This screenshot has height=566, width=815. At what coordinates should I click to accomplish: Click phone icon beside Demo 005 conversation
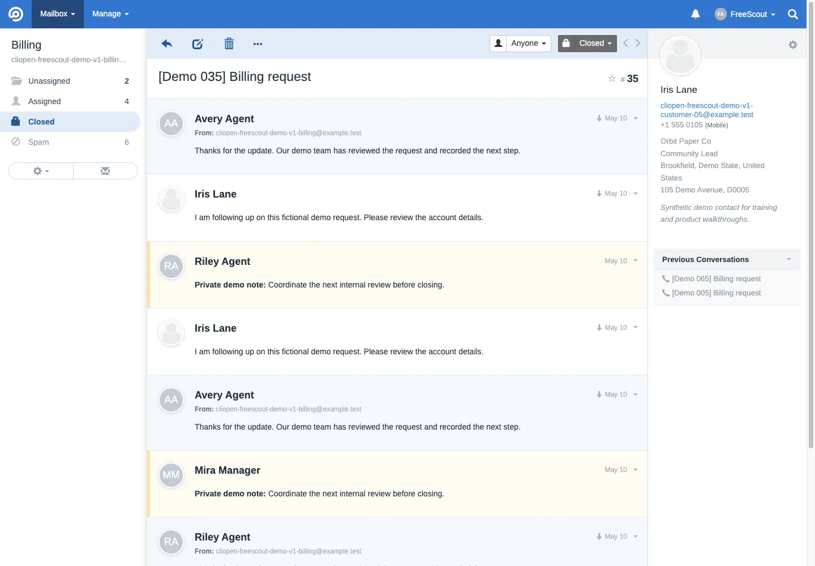666,293
